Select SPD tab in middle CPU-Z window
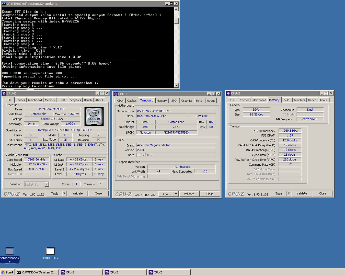Screen dimensions: 345x276 click(x=174, y=101)
